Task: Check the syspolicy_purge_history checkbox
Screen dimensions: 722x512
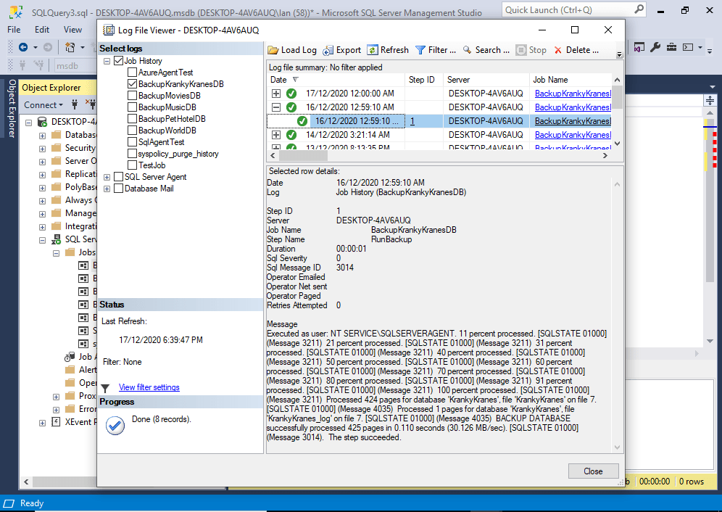Action: pyautogui.click(x=132, y=154)
